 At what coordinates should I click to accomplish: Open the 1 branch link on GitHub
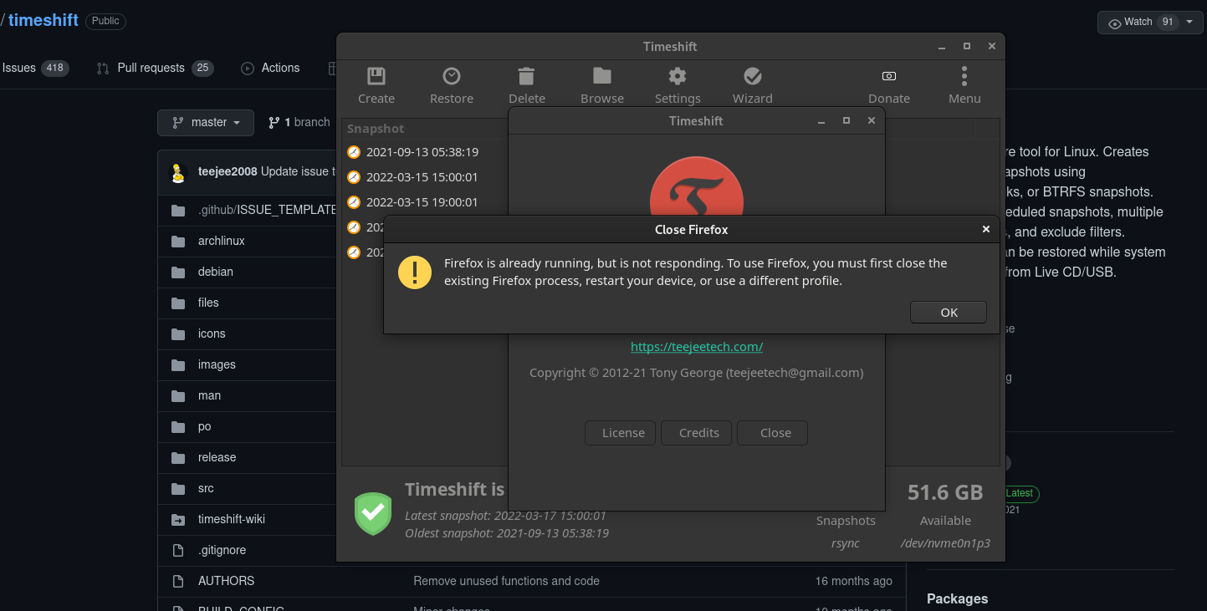click(x=299, y=122)
